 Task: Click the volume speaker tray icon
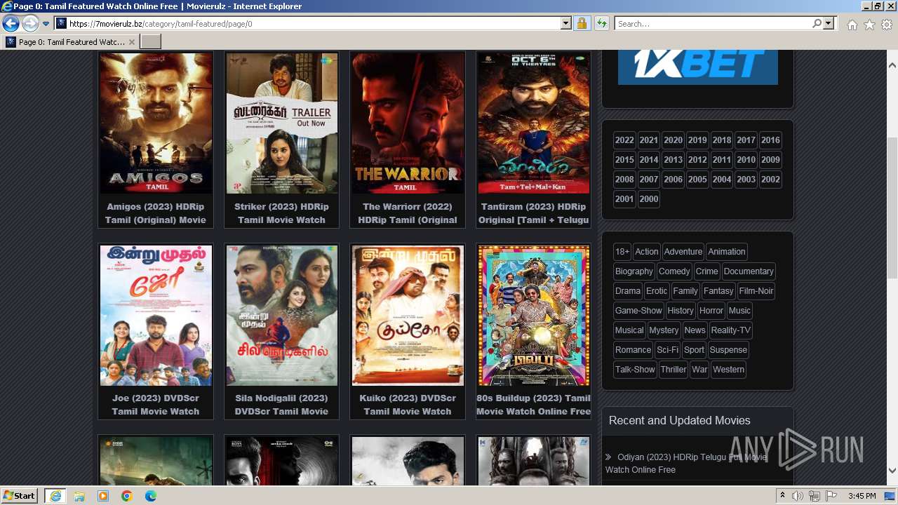(798, 496)
